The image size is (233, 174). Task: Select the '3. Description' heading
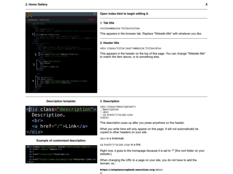[x=110, y=101]
